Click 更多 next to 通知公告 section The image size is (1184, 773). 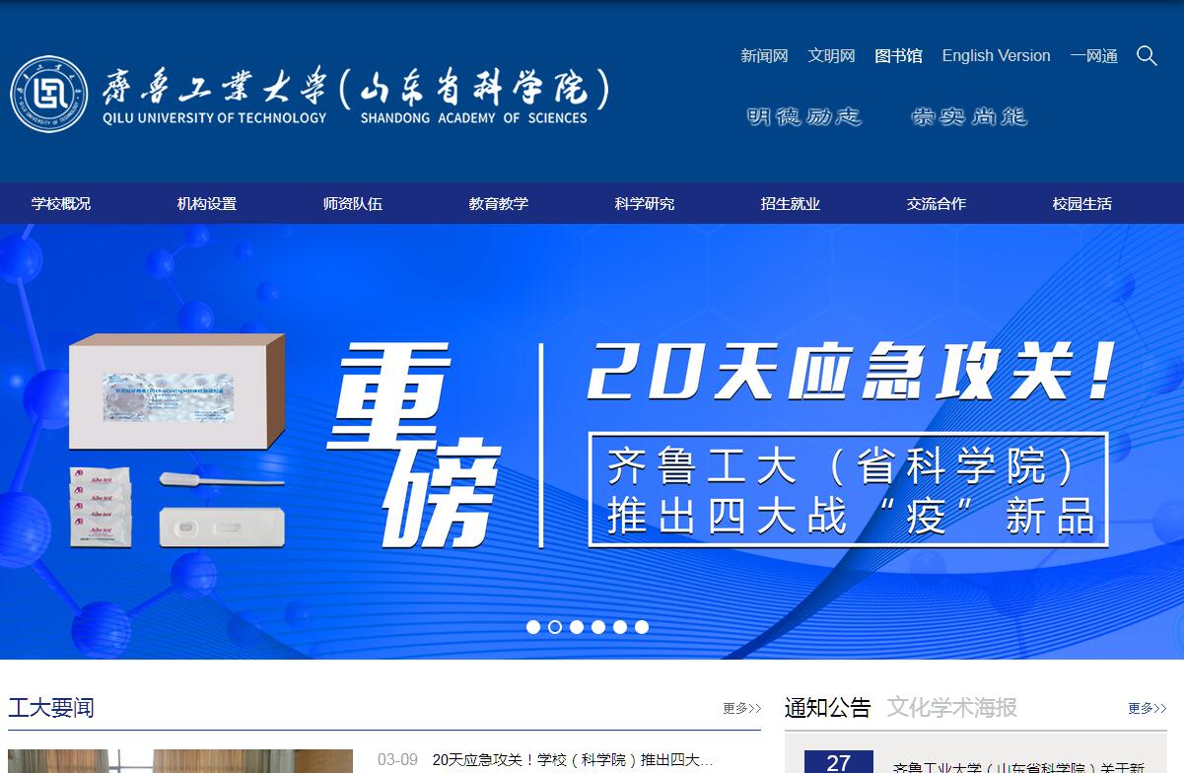tap(1148, 708)
